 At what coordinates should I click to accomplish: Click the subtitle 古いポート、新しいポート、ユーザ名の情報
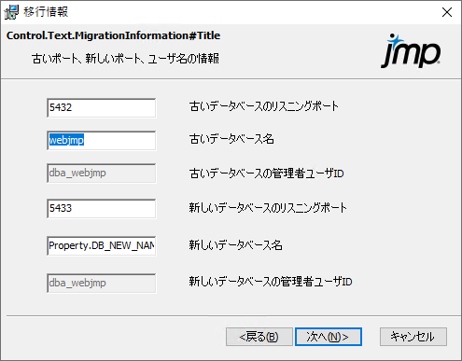click(125, 59)
